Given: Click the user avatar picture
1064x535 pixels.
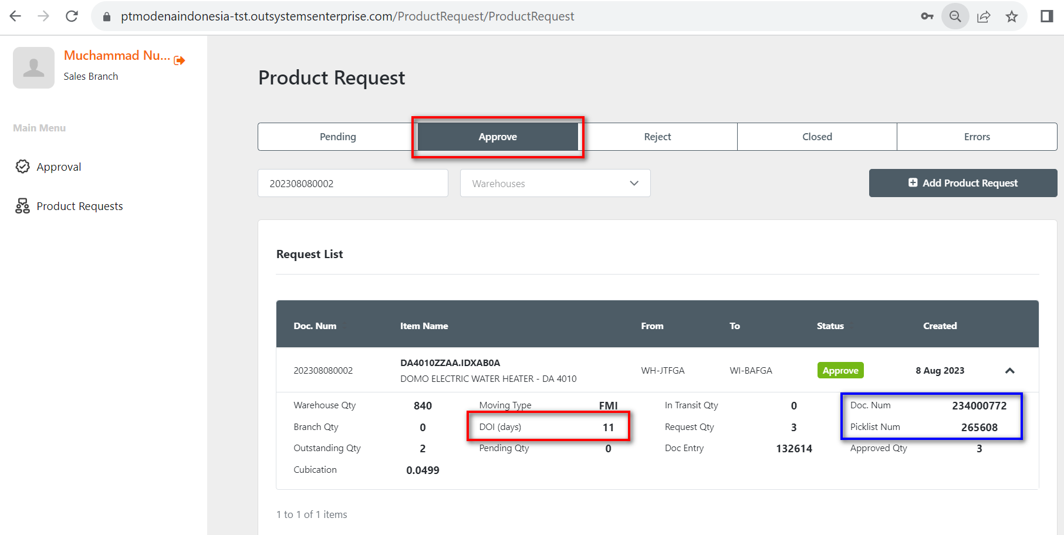Looking at the screenshot, I should tap(34, 68).
